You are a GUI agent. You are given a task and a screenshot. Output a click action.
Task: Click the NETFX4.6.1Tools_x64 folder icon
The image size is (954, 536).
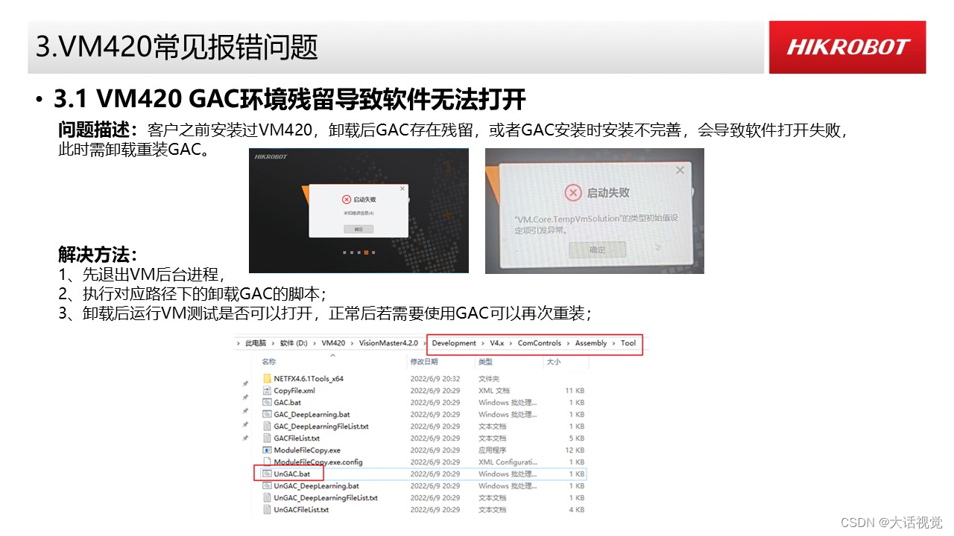(x=267, y=379)
